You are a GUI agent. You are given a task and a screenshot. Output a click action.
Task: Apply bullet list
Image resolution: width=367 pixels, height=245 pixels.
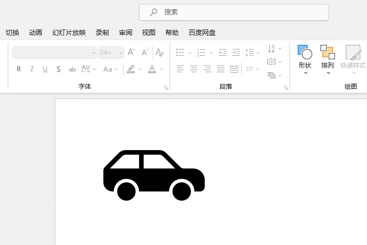tap(180, 53)
